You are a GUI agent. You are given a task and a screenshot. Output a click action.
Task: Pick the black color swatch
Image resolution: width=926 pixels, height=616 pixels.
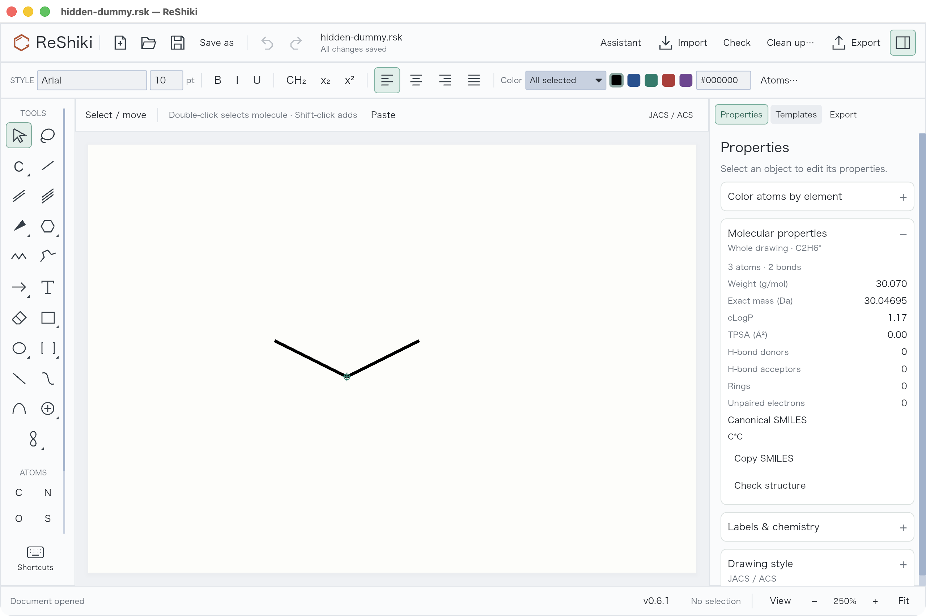[616, 80]
